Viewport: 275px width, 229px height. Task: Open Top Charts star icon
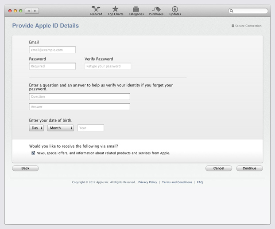click(x=115, y=9)
